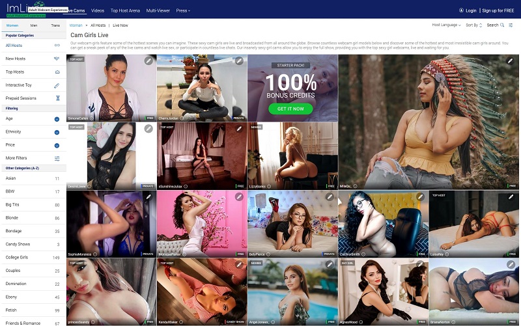Click info icon next to AgnesWood name
This screenshot has width=521, height=326.
[x=361, y=322]
